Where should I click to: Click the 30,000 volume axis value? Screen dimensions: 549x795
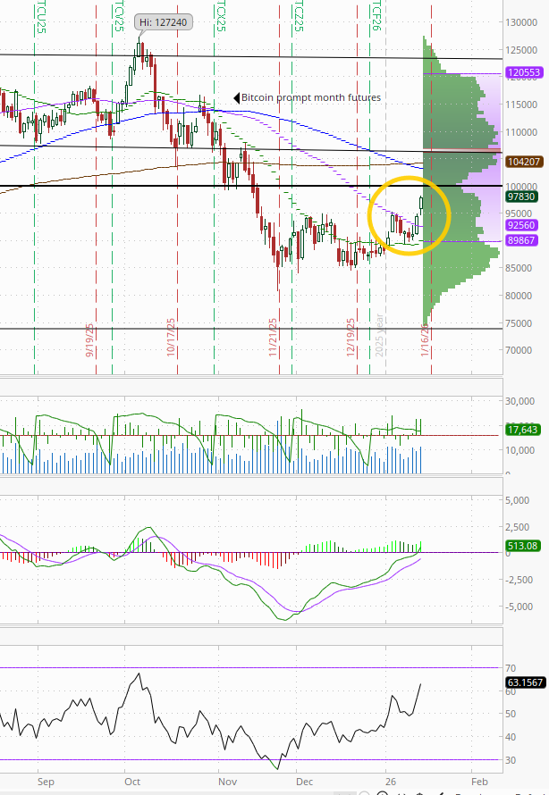pyautogui.click(x=519, y=401)
